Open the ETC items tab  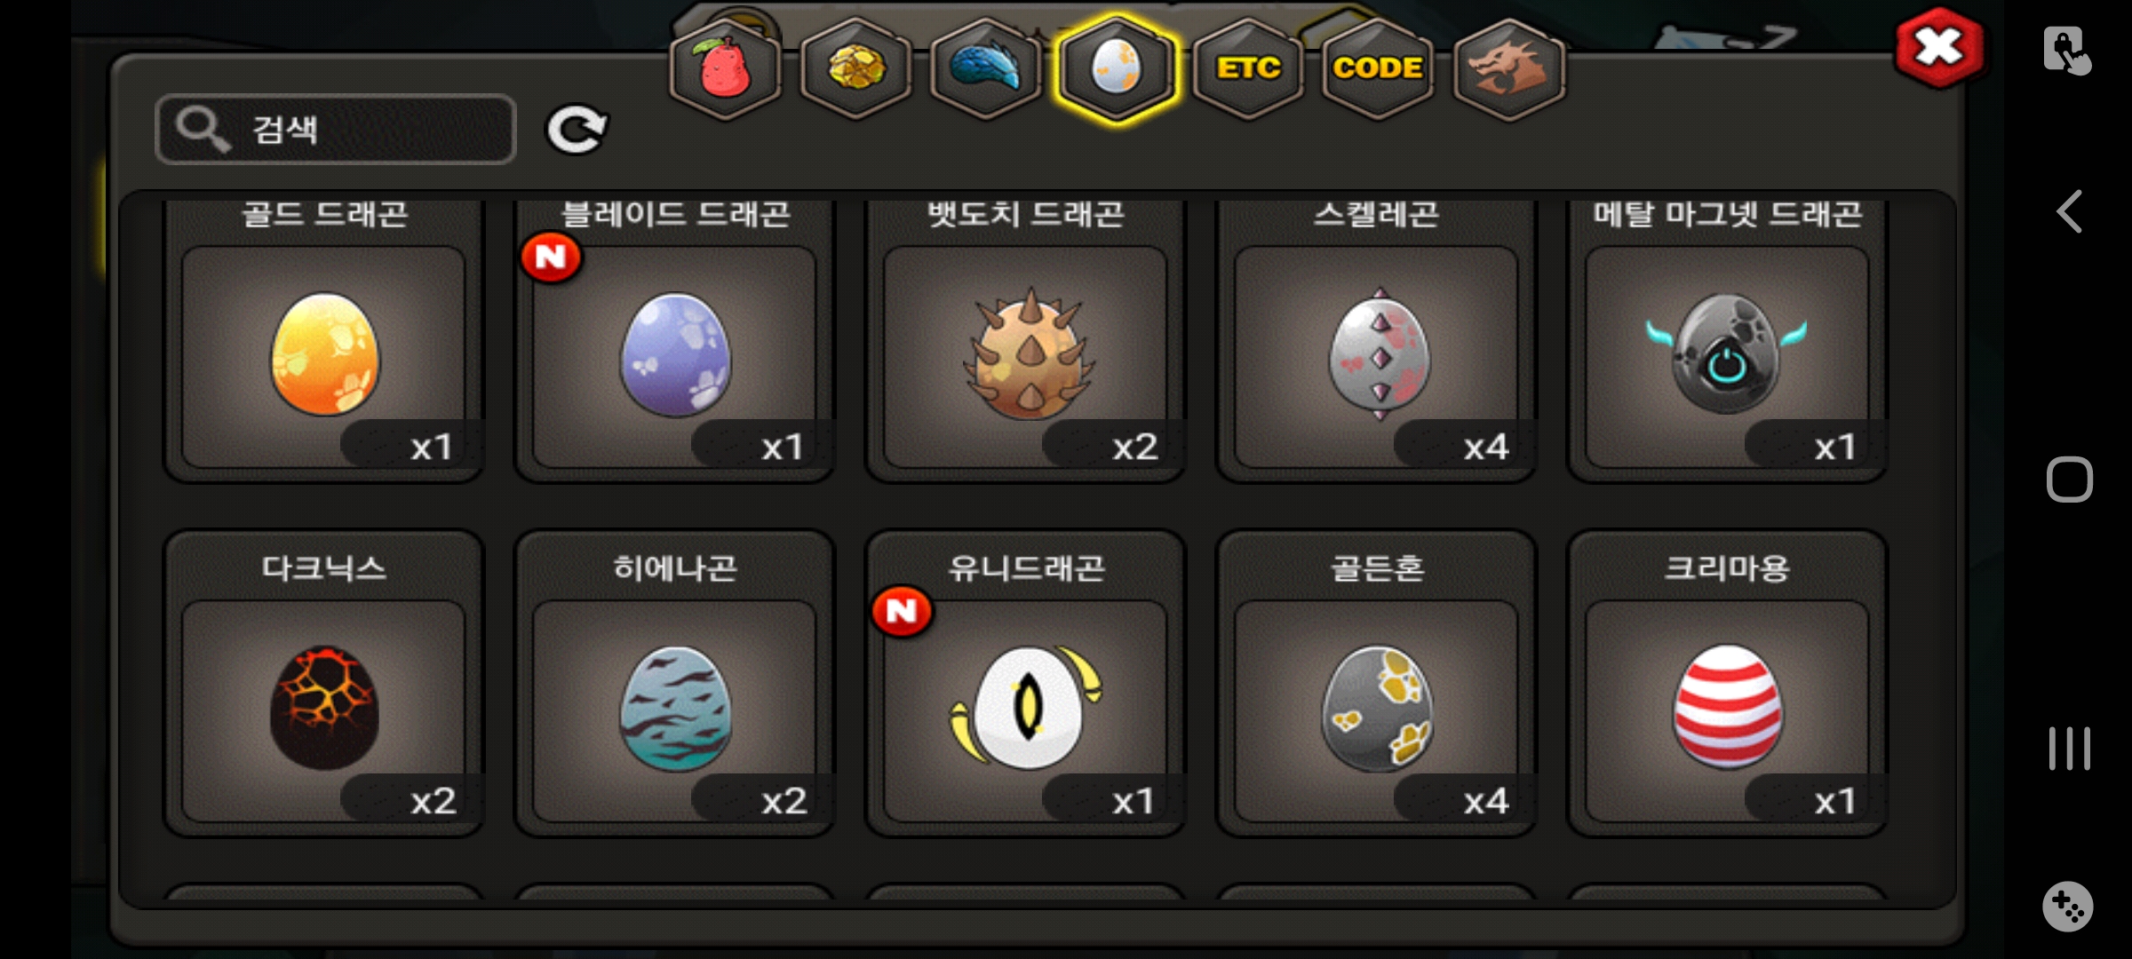click(1248, 68)
